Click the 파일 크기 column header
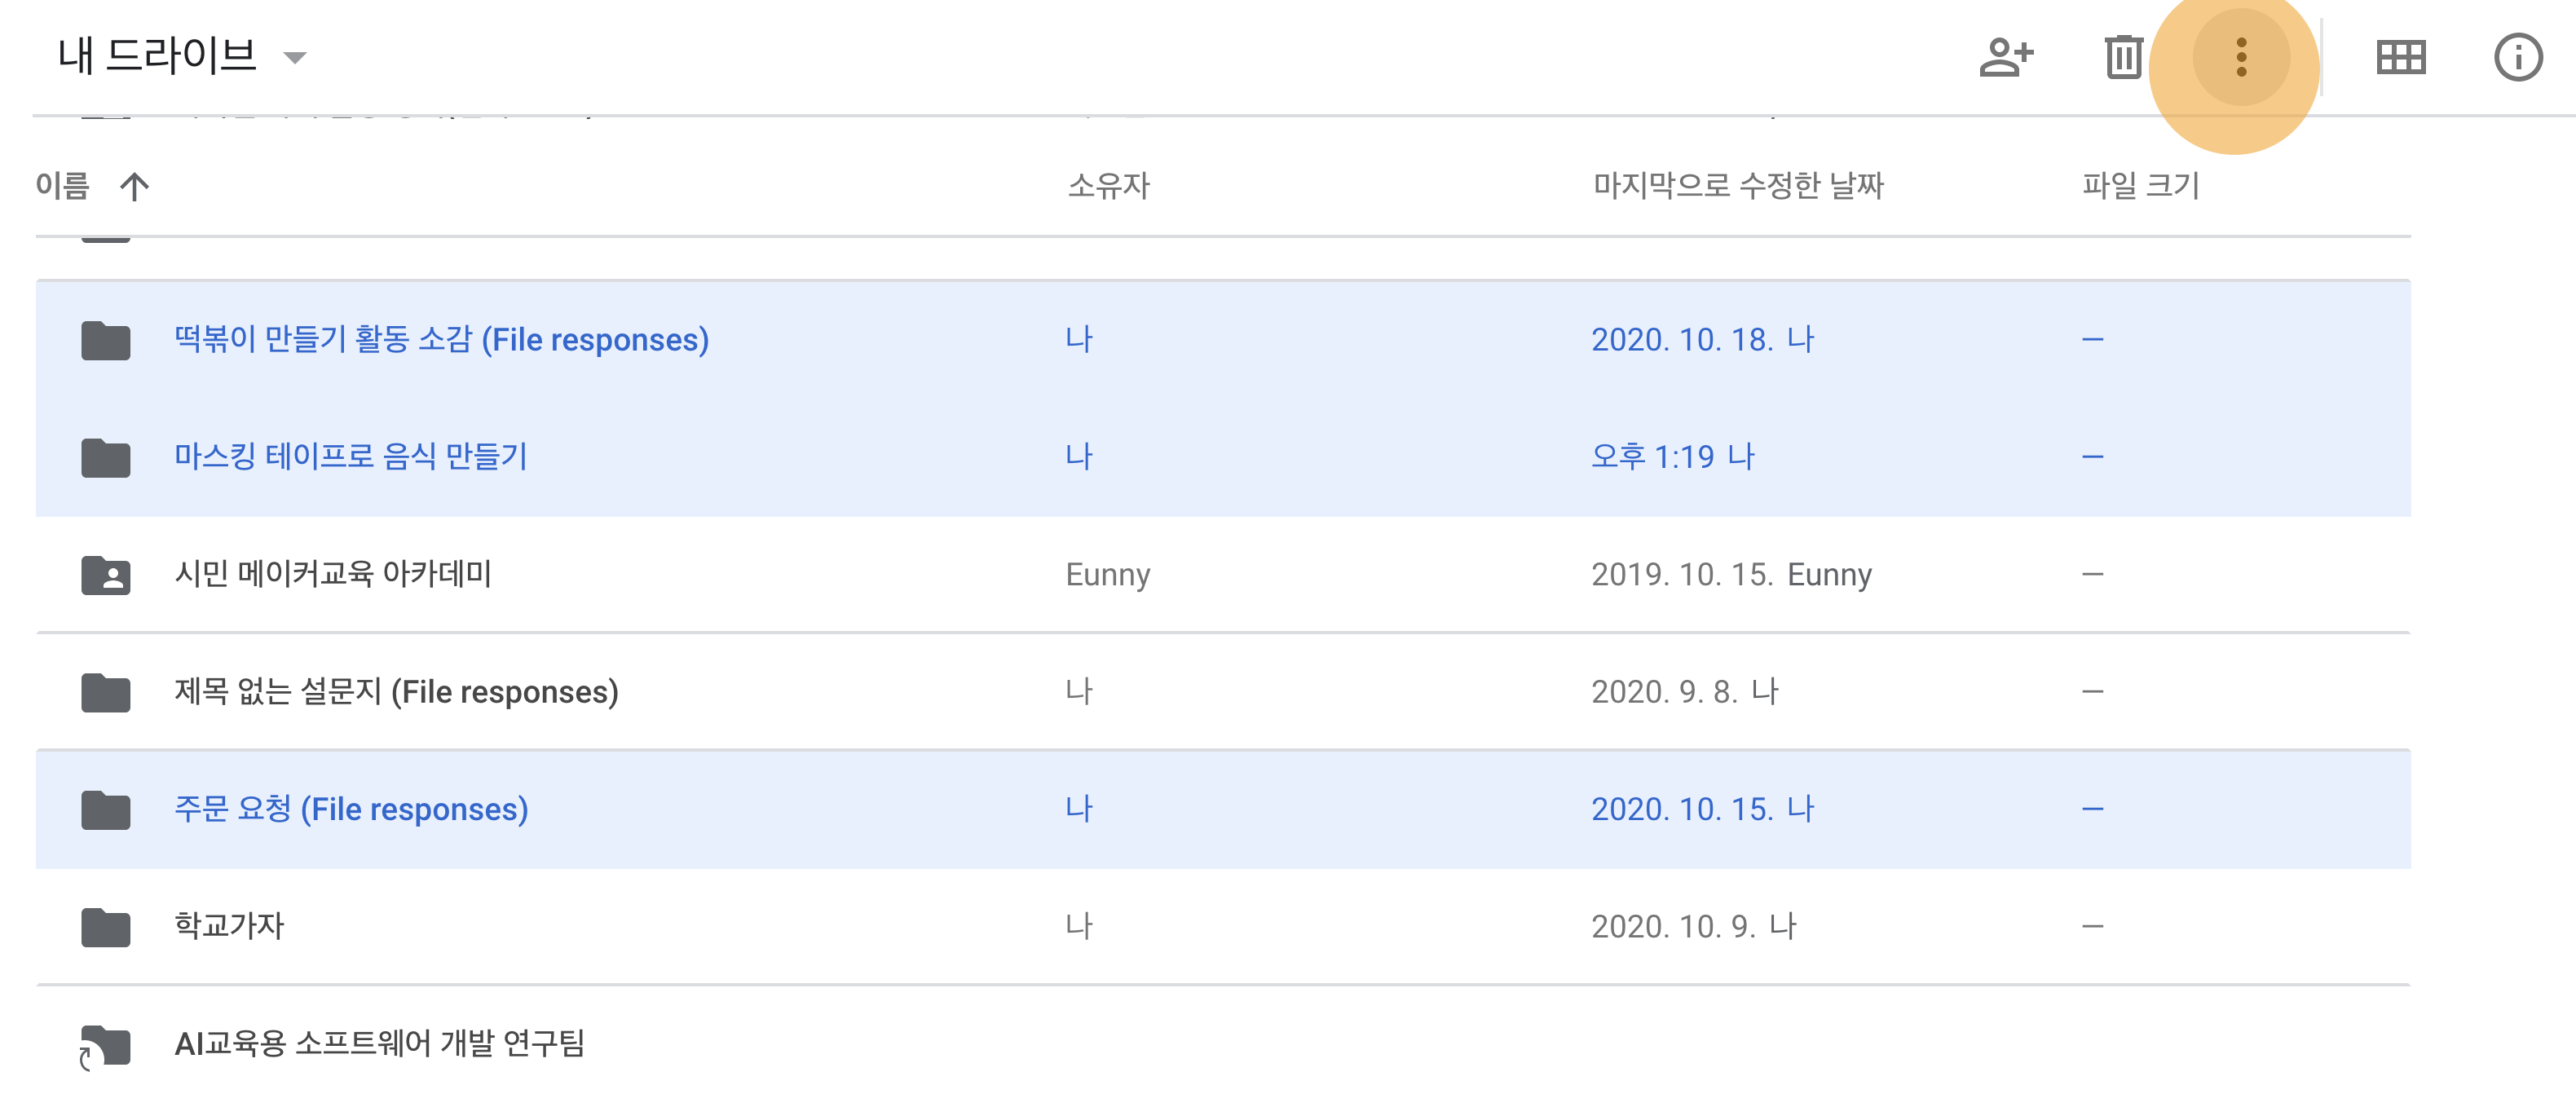 point(2140,186)
